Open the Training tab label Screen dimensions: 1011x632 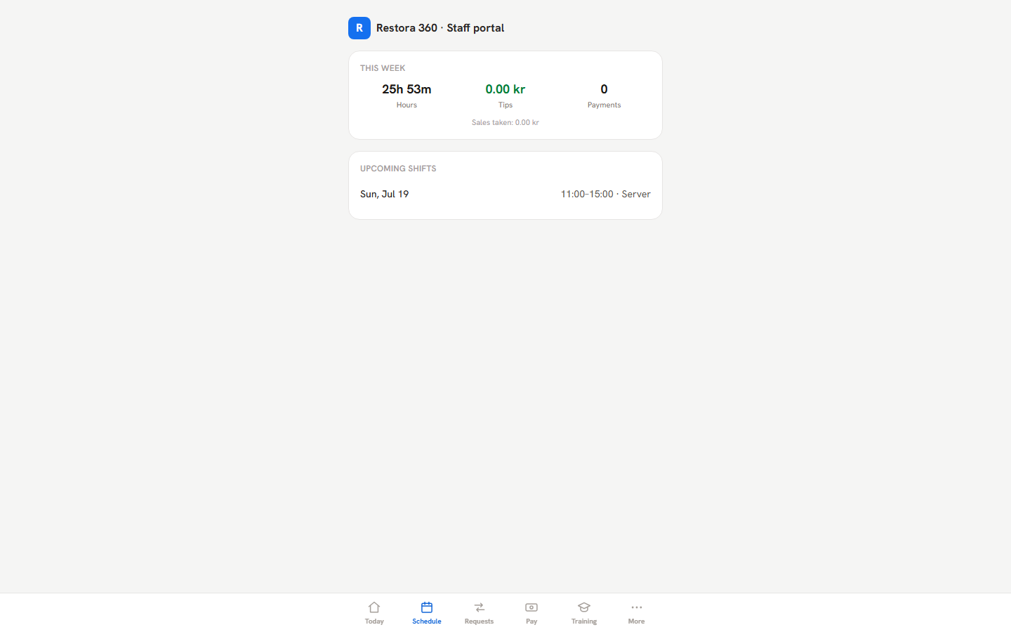click(x=584, y=621)
